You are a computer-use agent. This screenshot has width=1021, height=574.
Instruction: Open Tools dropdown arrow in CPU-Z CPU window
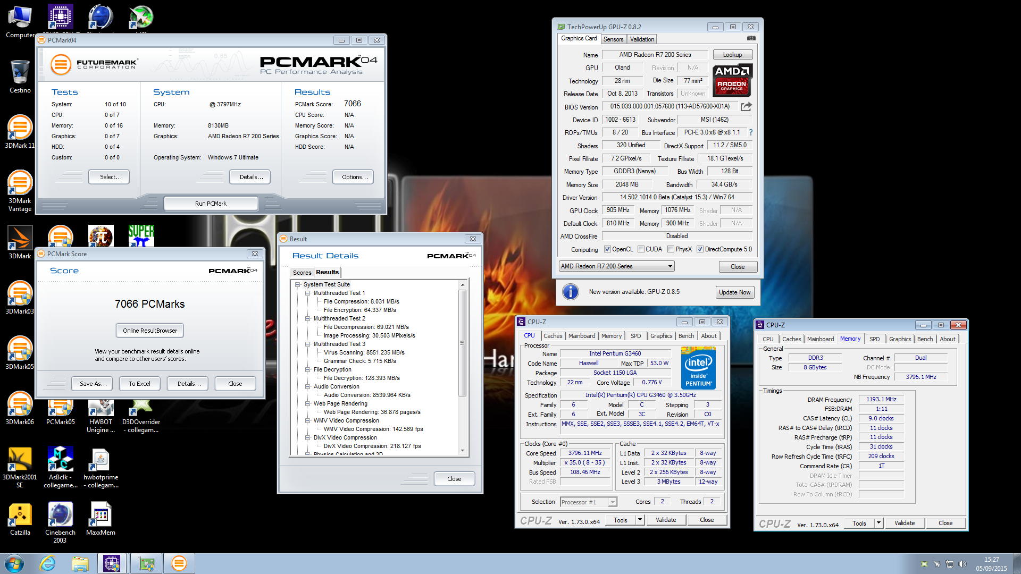[x=640, y=520]
